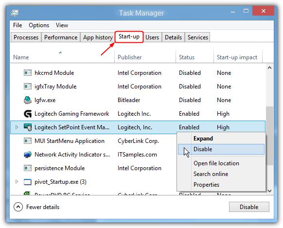Click the Task Manager title bar icon

click(x=15, y=13)
